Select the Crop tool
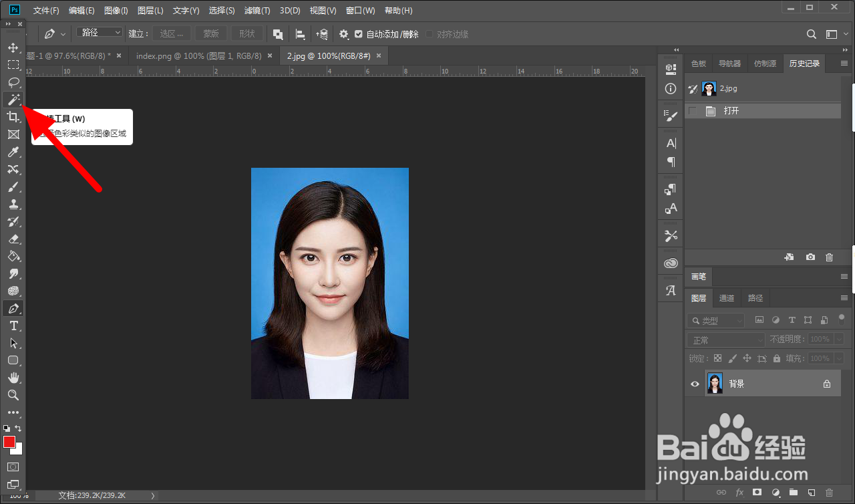Viewport: 855px width, 504px height. click(x=13, y=117)
